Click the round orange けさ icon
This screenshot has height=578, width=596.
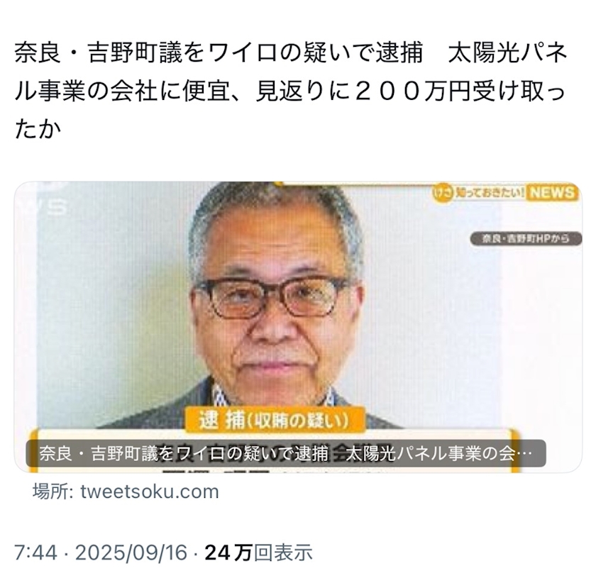point(443,193)
